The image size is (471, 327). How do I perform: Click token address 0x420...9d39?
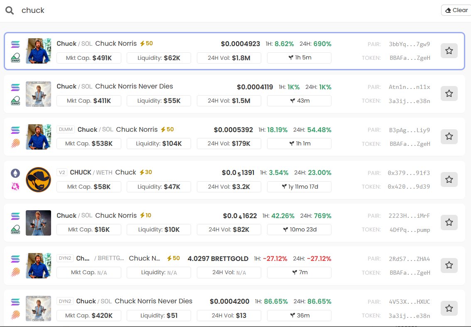(x=409, y=187)
